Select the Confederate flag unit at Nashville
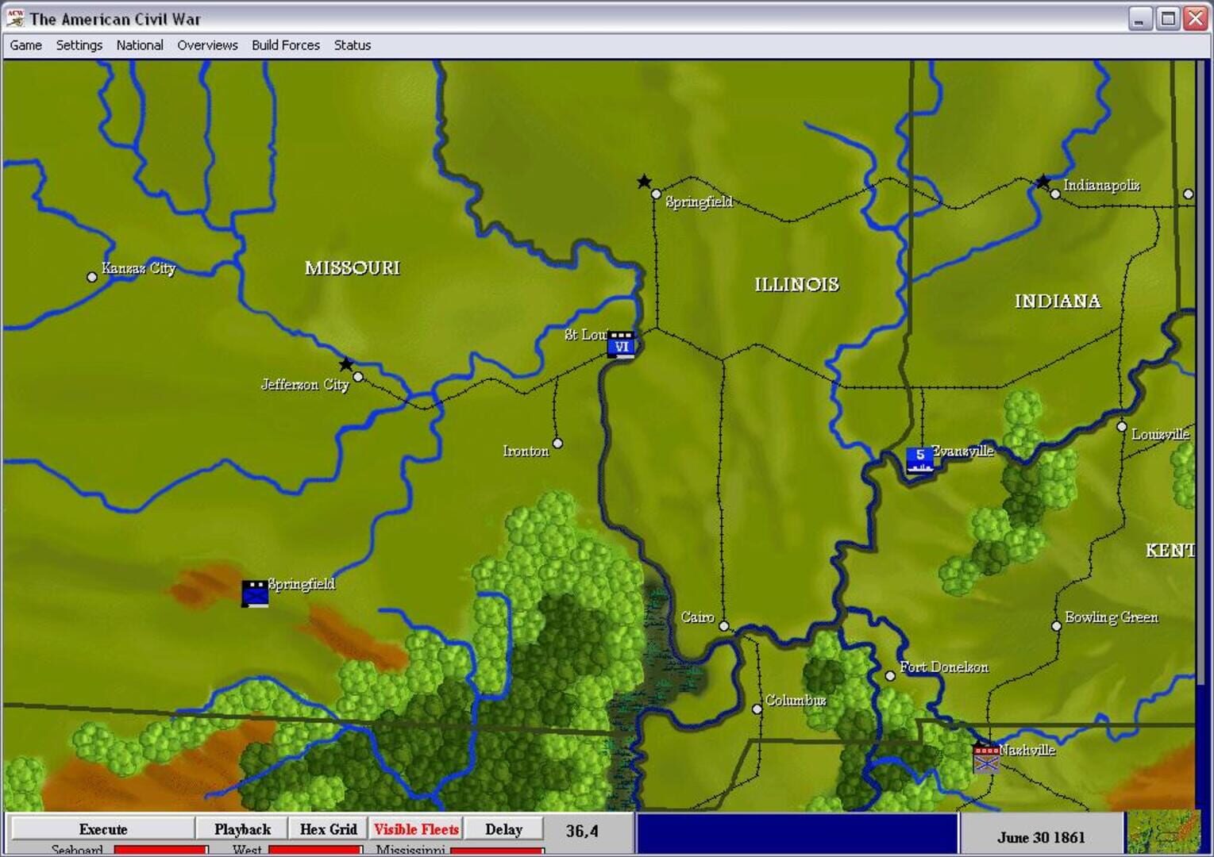The width and height of the screenshot is (1214, 857). coord(986,756)
